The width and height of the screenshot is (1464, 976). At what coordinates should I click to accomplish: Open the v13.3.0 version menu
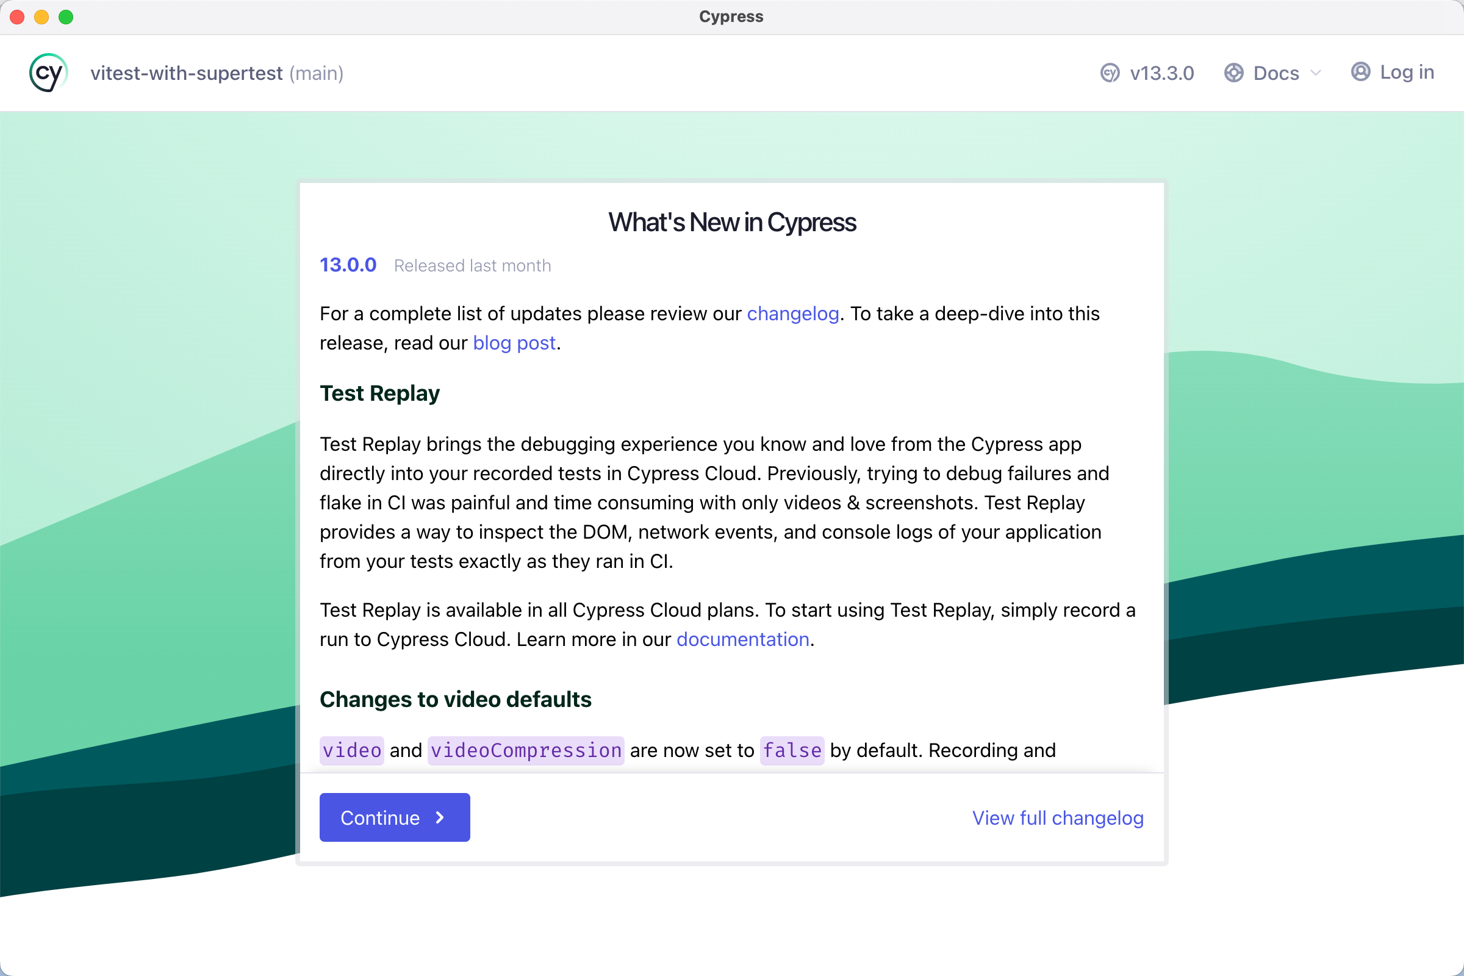pyautogui.click(x=1147, y=73)
